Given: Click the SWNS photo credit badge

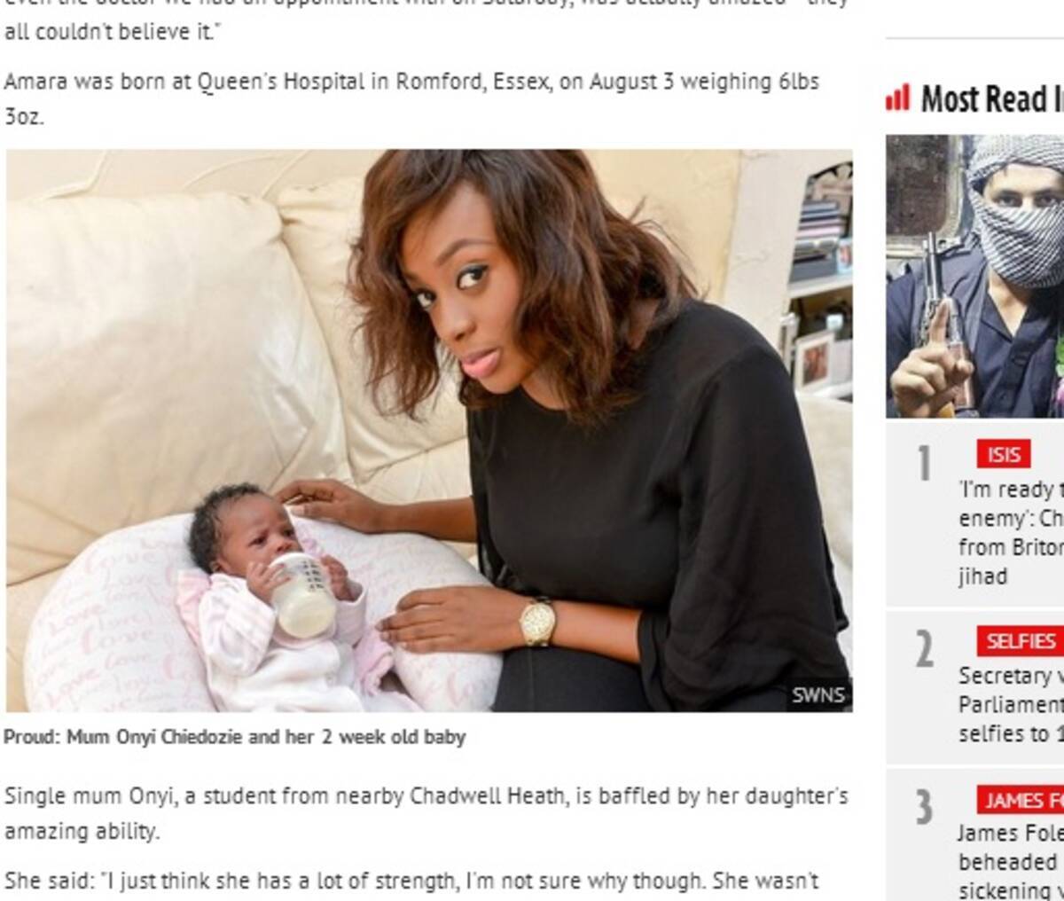Looking at the screenshot, I should [x=818, y=695].
